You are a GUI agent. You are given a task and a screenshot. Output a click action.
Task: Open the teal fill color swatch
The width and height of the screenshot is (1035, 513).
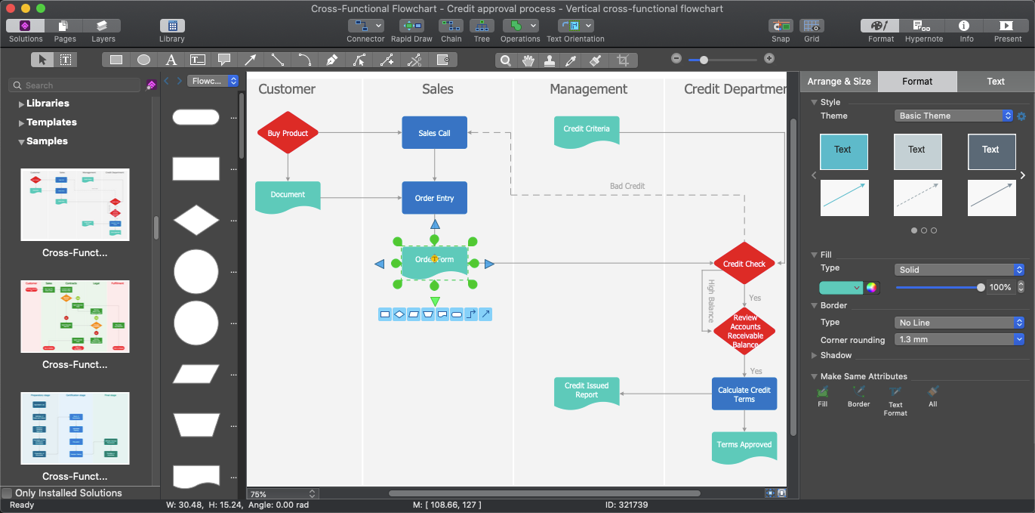841,287
